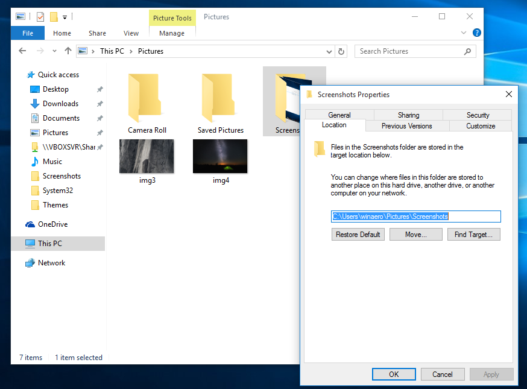Screen dimensions: 527x389
Task: Open the img4 image thumbnail
Action: tap(220, 156)
